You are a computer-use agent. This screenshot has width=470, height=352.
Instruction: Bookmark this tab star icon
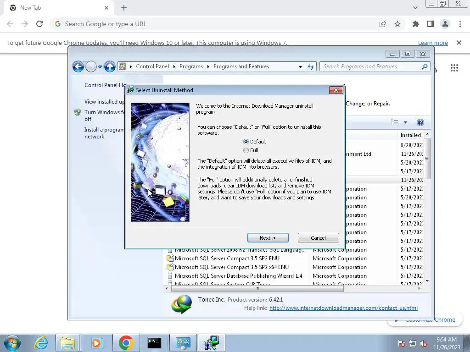tap(397, 24)
